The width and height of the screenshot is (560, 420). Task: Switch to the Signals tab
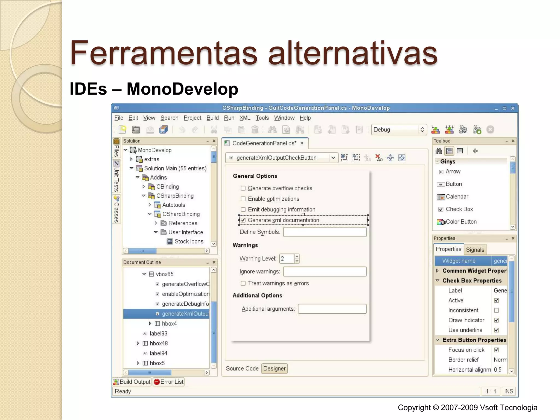(475, 250)
